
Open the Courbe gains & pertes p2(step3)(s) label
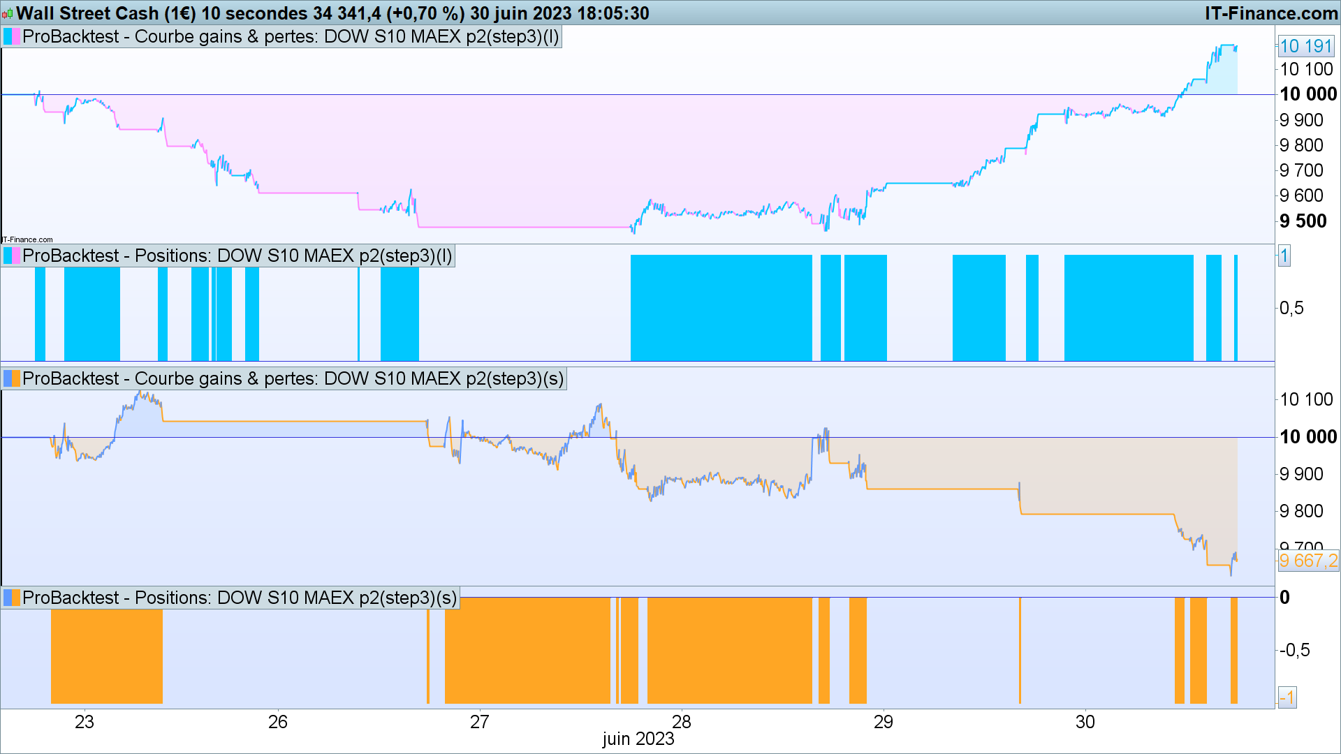point(293,378)
